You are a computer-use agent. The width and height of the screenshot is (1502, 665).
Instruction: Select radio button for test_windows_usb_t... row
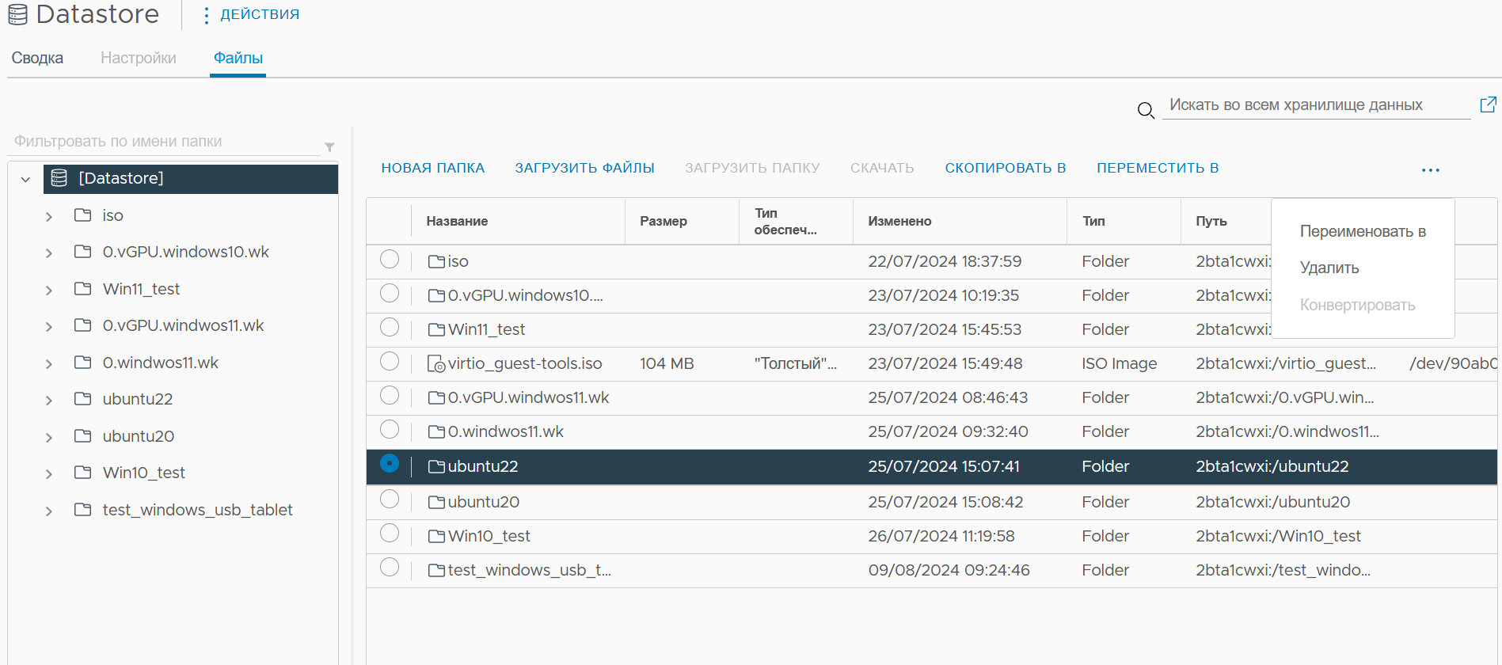390,567
